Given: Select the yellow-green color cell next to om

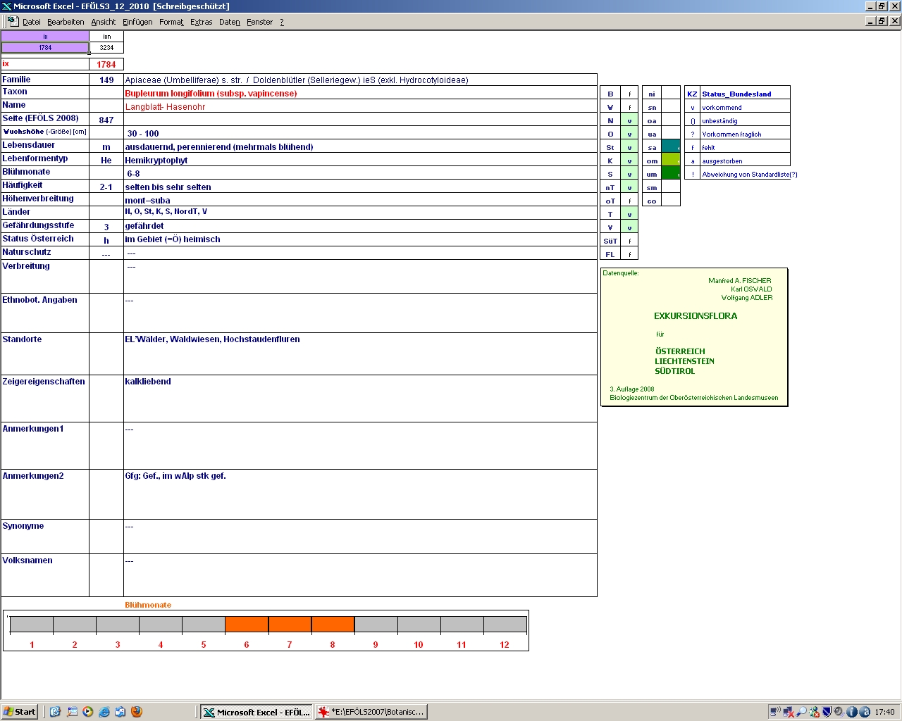Looking at the screenshot, I should pos(671,161).
